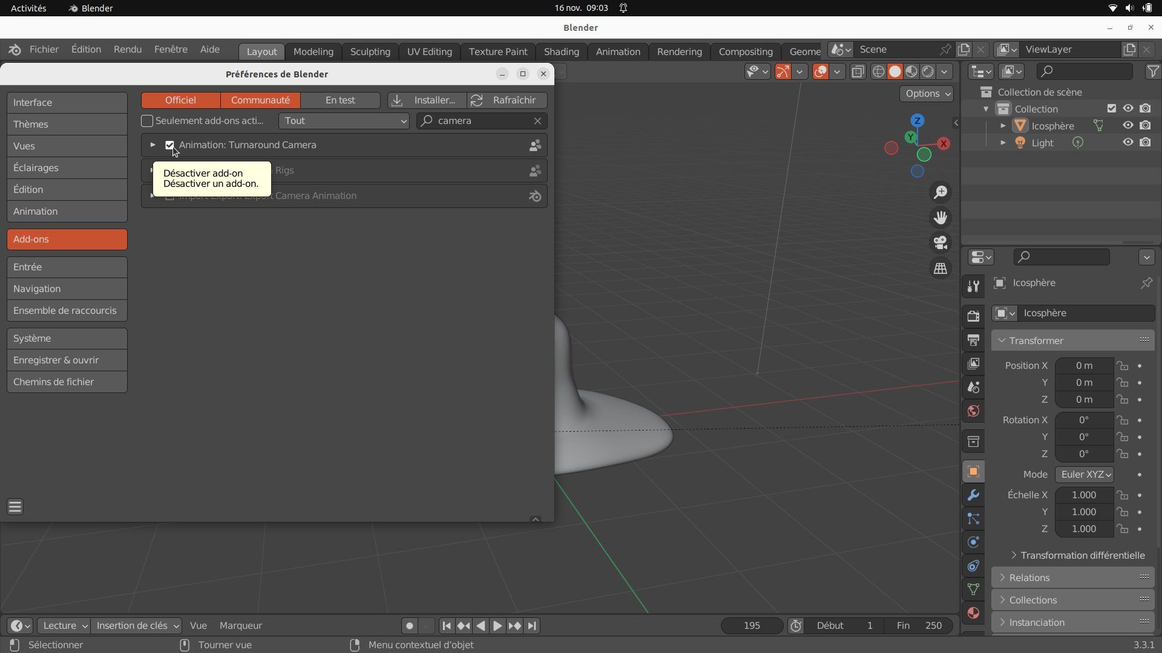The height and width of the screenshot is (653, 1162).
Task: Click the outliner filter funnel icon
Action: (x=1153, y=72)
